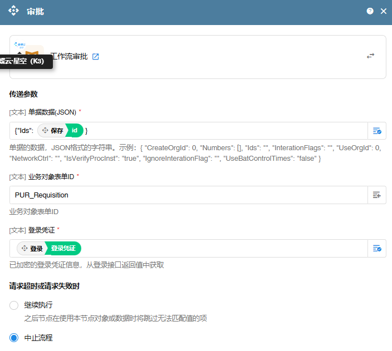Close the 审批 configuration panel
Image resolution: width=392 pixels, height=351 pixels.
pos(383,11)
